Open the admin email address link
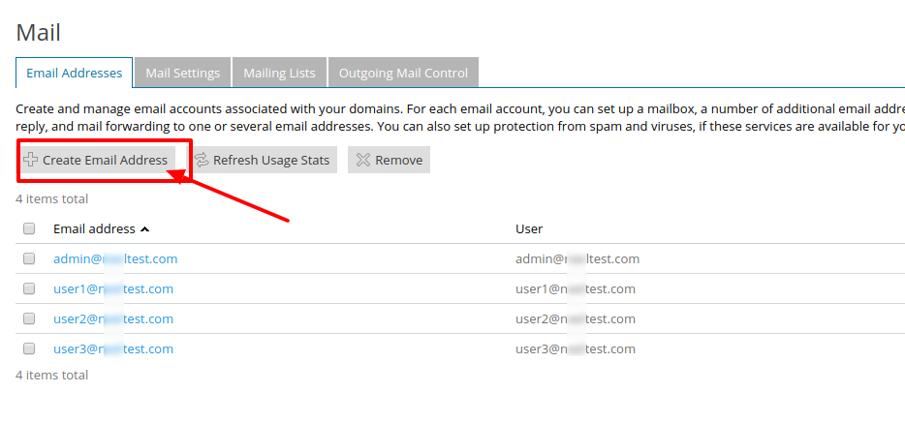 tap(115, 258)
